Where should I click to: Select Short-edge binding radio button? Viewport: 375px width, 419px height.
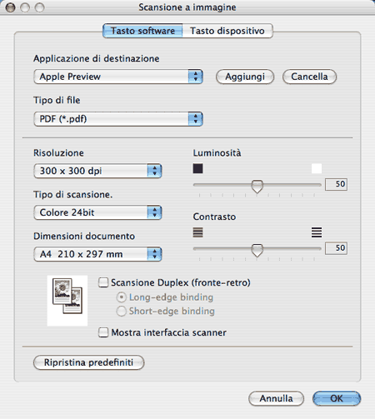(x=122, y=312)
